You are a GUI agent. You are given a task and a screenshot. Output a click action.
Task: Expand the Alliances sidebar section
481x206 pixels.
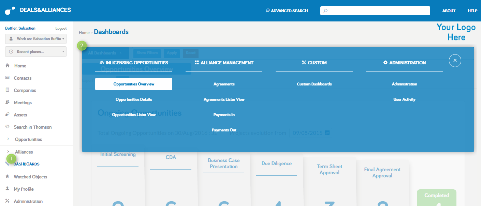click(8, 152)
